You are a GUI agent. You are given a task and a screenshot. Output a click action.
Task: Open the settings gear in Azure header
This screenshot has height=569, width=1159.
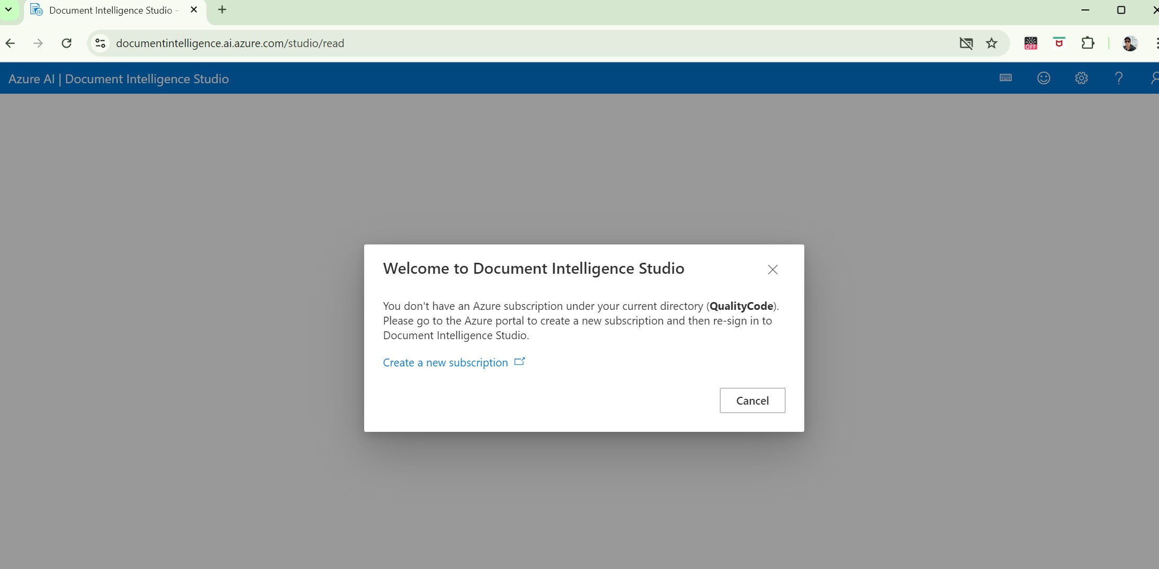pos(1081,78)
